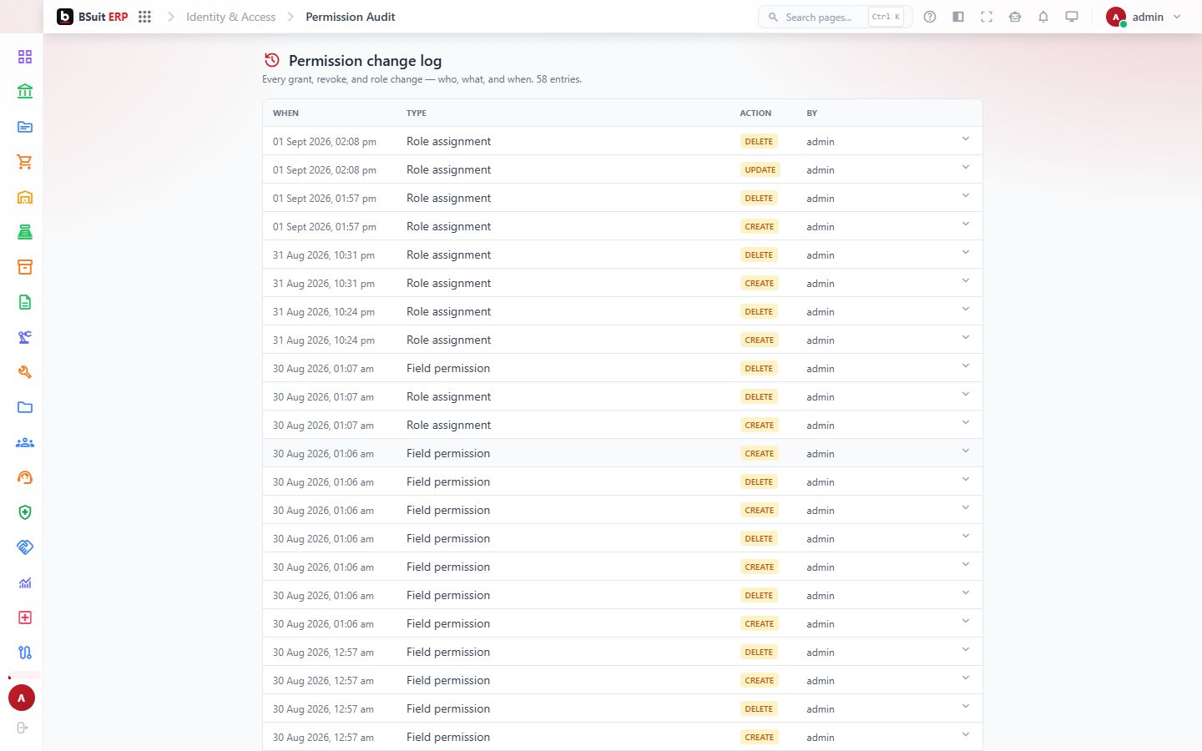
Task: Open the headset support icon in sidebar
Action: pos(25,477)
